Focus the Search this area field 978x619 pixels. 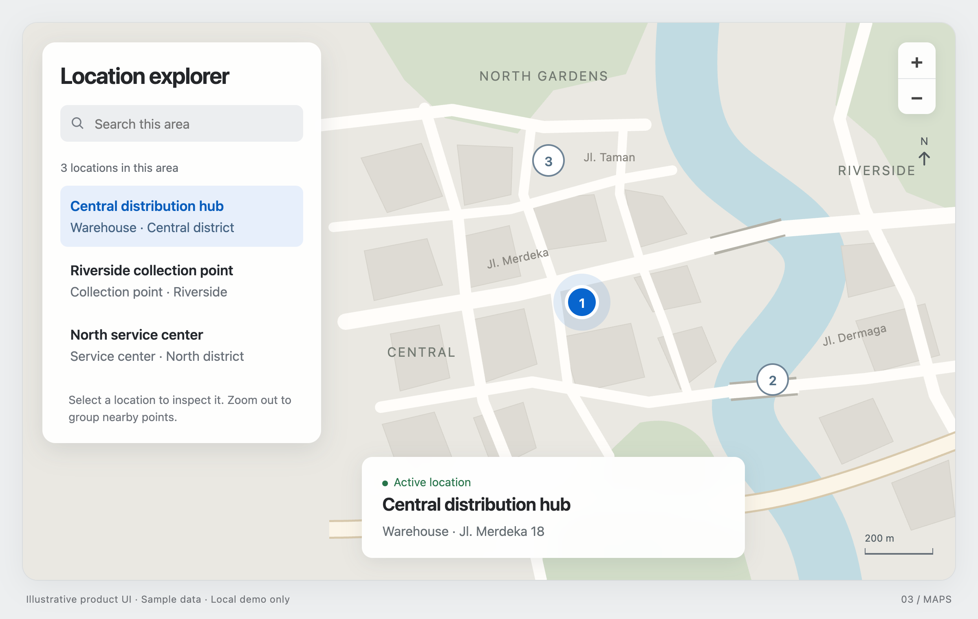click(x=182, y=123)
